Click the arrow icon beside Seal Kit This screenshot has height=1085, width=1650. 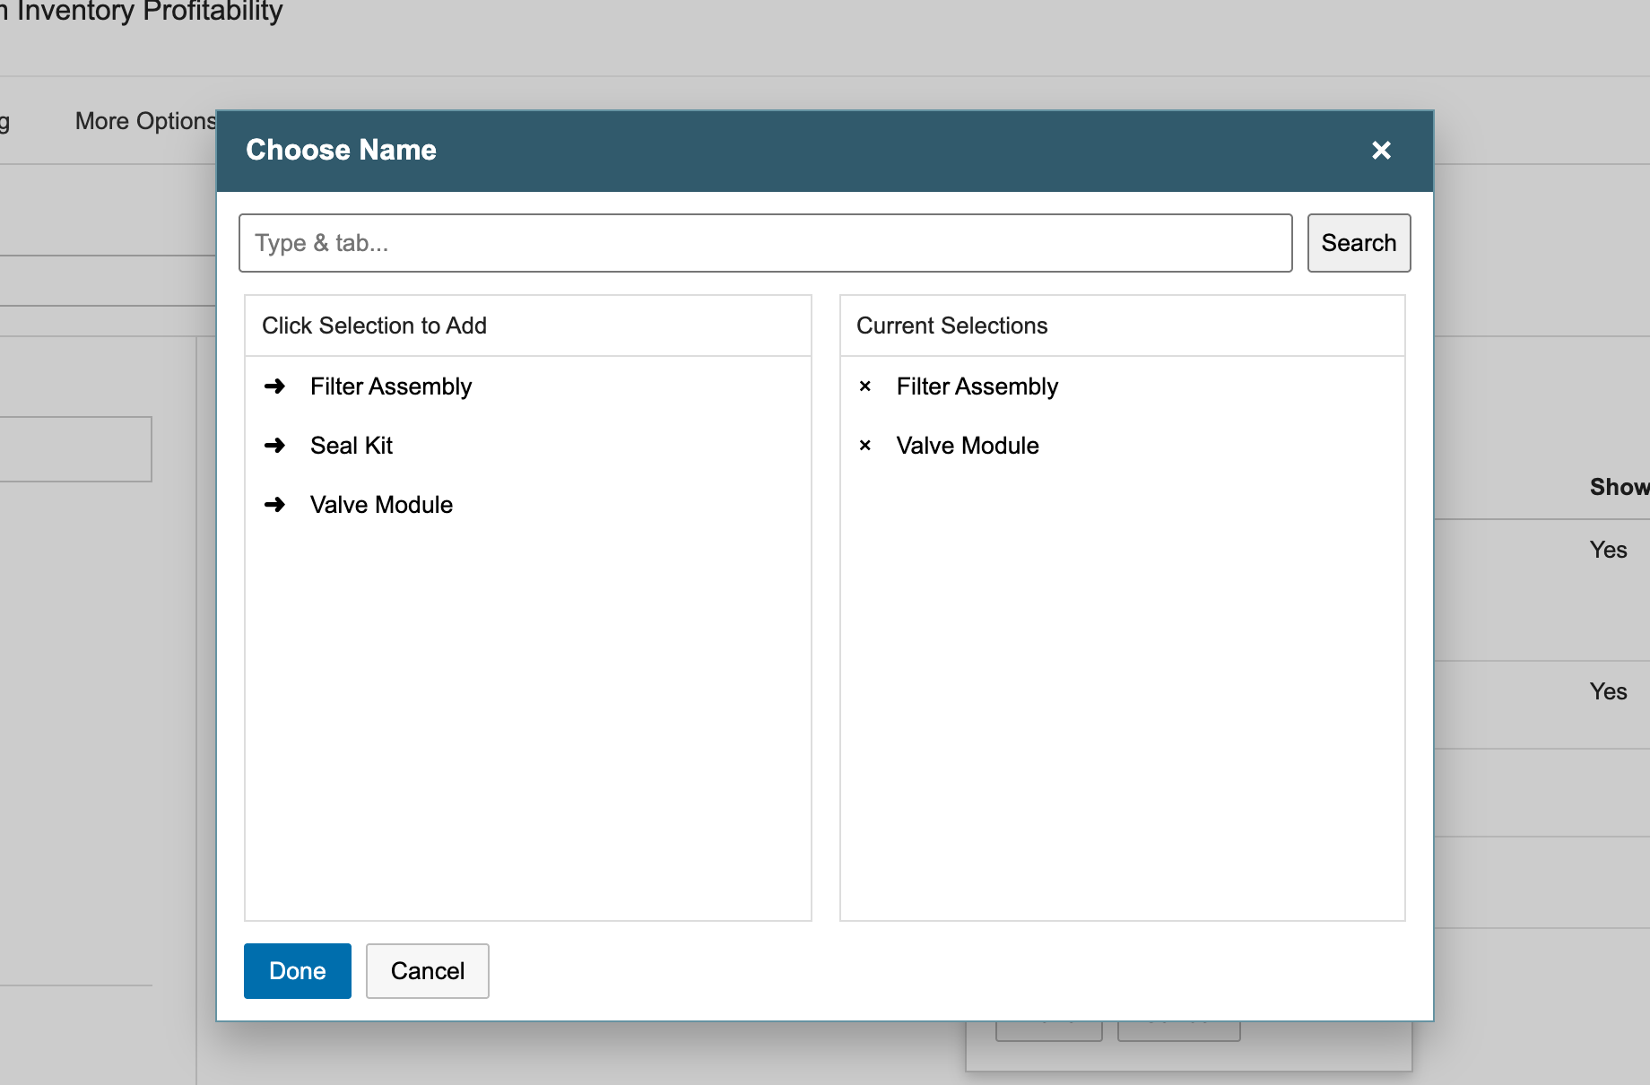point(275,446)
